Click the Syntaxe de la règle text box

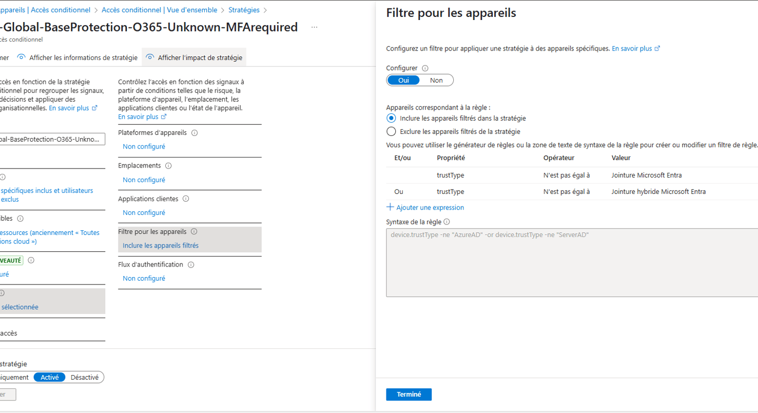tap(572, 262)
